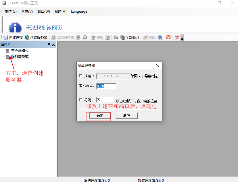238x182 pixels.
Task: Click the 删除 toolbar icon
Action: pos(149,37)
